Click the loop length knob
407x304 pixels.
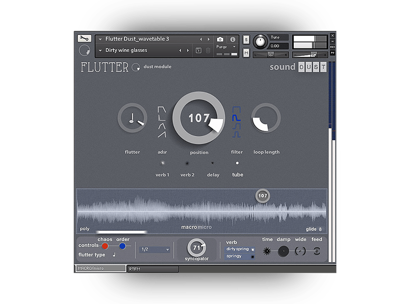tap(266, 118)
